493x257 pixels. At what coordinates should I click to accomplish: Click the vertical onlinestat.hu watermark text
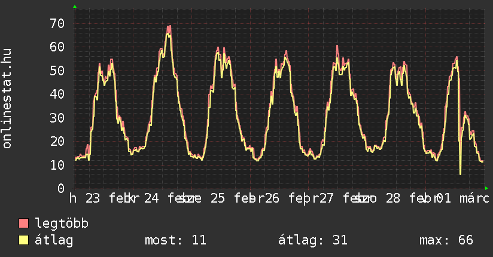pyautogui.click(x=7, y=99)
